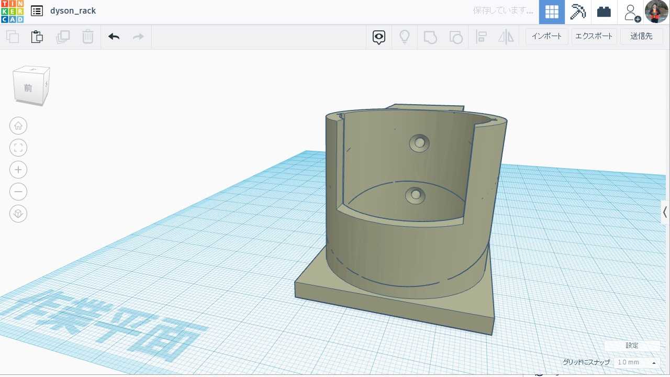
Task: Go to Home view
Action: [x=18, y=126]
